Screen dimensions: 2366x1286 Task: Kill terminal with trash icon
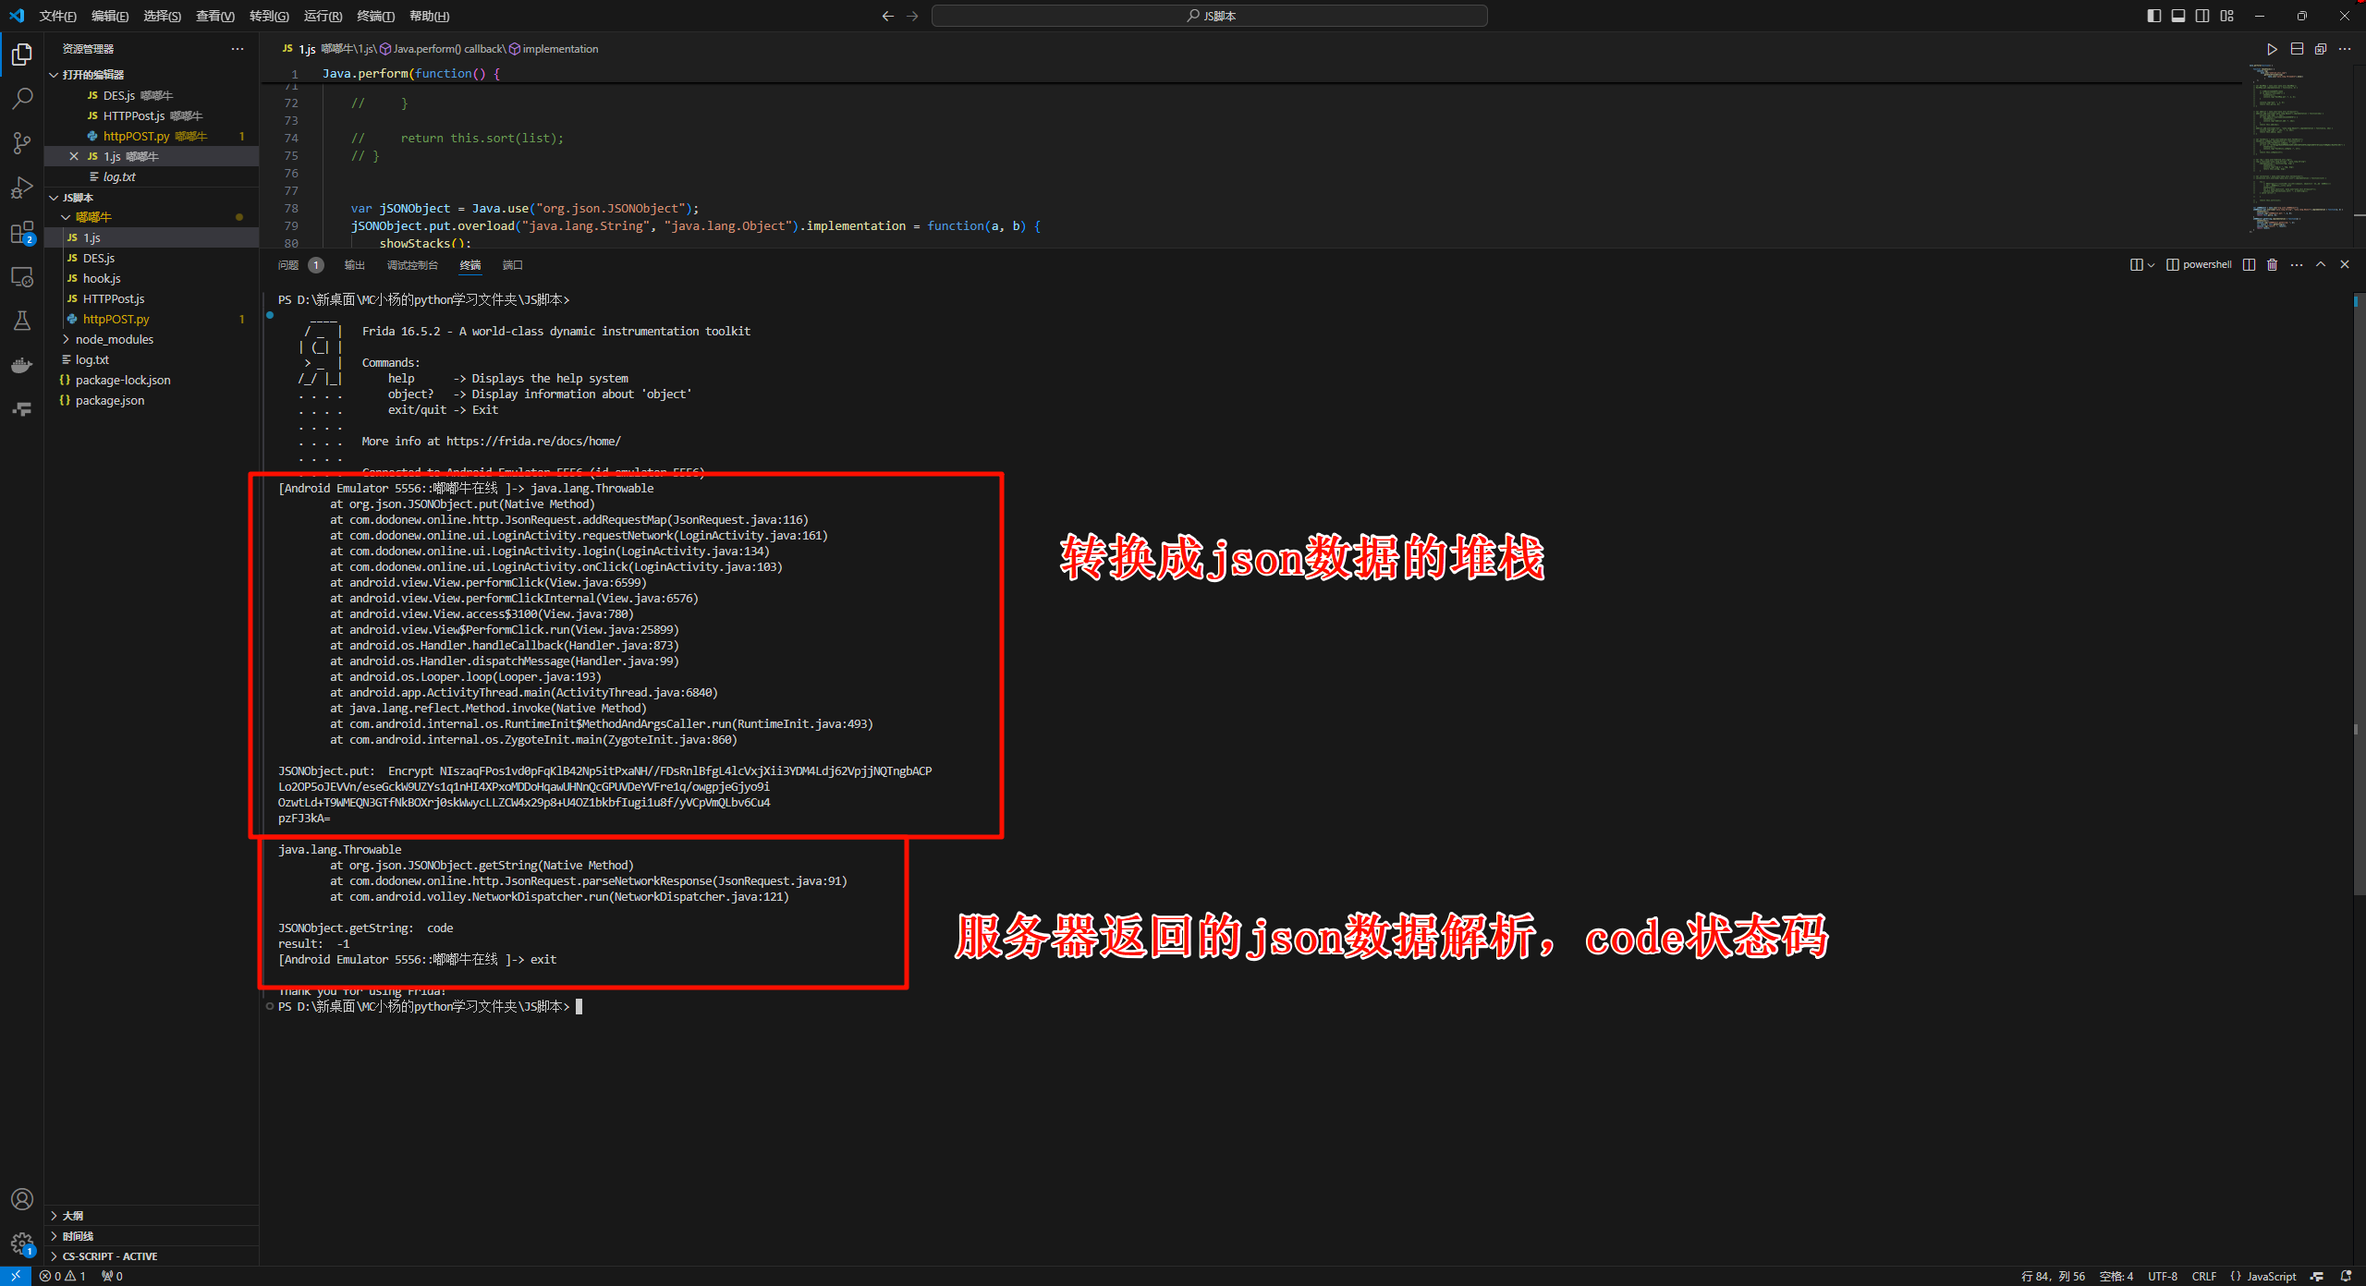tap(2272, 265)
